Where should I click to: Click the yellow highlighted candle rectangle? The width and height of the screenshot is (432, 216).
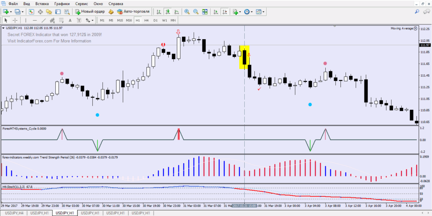pyautogui.click(x=244, y=57)
